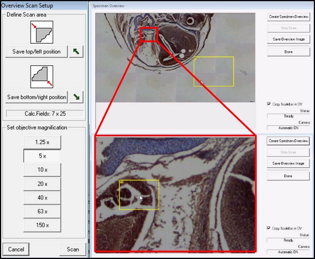This screenshot has width=315, height=259.
Task: Click the top/left corner scan area diagram
Action: pyautogui.click(x=42, y=33)
